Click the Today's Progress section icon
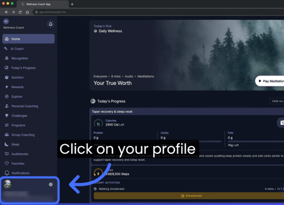 [93, 101]
